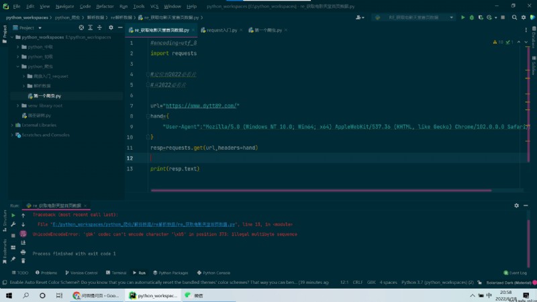Expand the python_初级 folder

(x=18, y=56)
